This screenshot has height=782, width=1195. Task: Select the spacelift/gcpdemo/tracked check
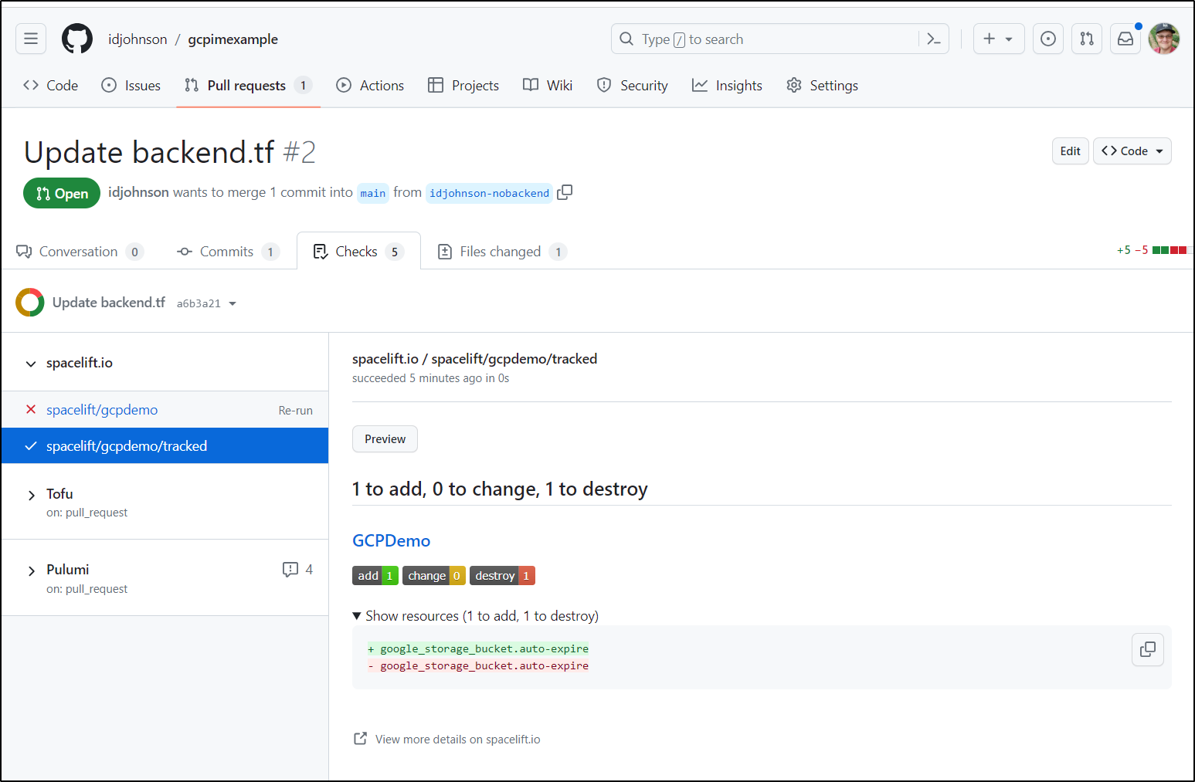click(x=165, y=446)
